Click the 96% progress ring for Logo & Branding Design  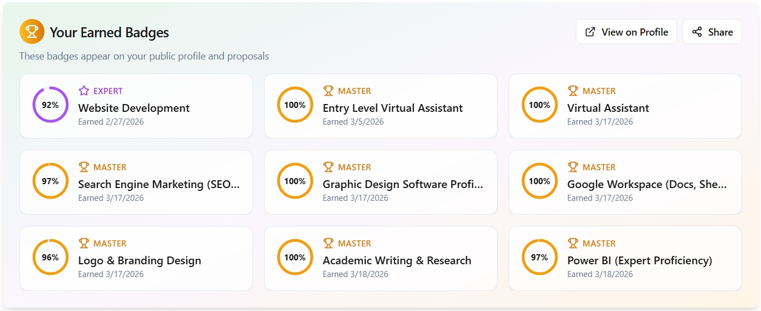tap(51, 257)
